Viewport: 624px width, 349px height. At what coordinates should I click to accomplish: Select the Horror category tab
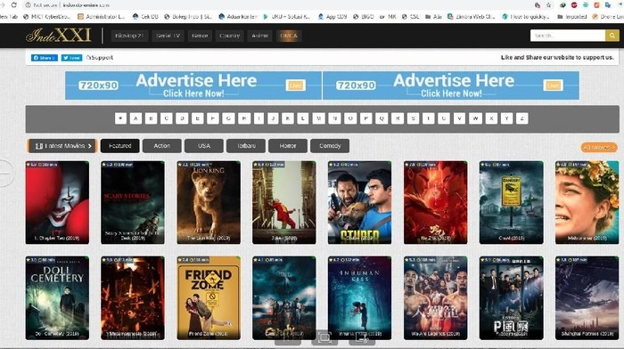(x=288, y=146)
